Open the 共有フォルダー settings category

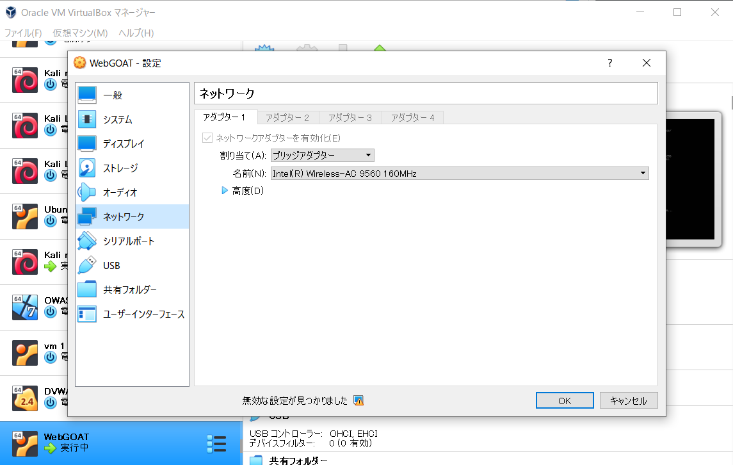pos(133,290)
